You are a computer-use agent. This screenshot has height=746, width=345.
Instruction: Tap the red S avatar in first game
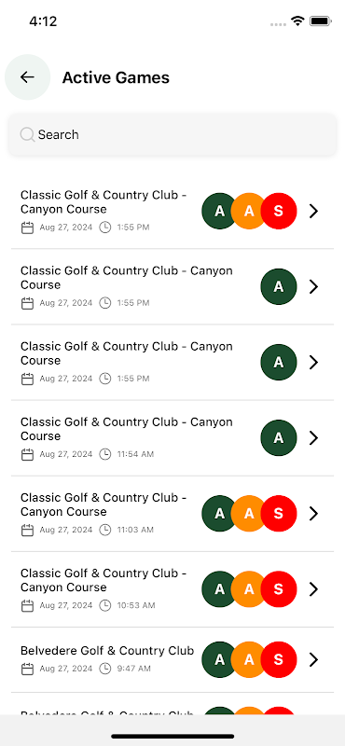tap(279, 211)
